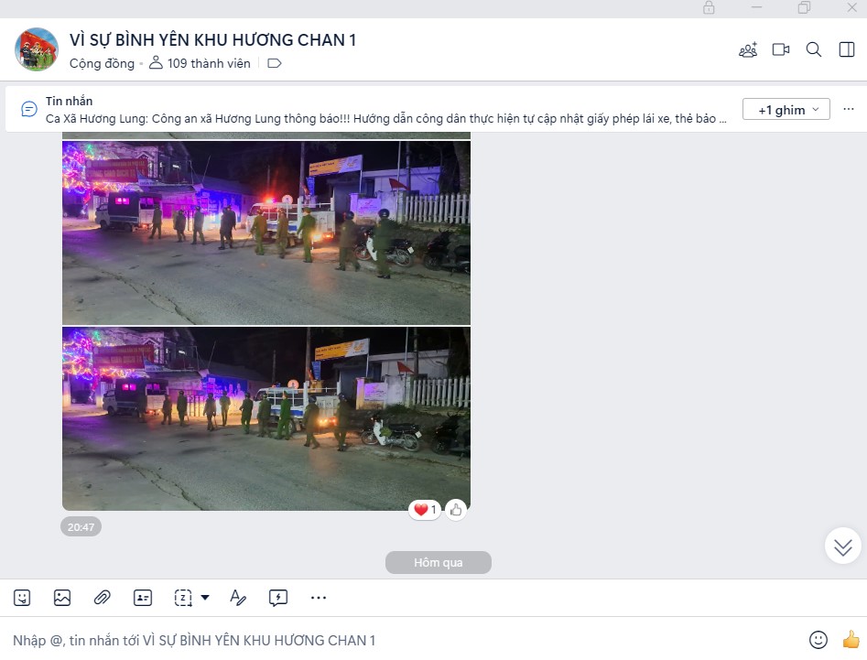Expand the screenshot options arrow
Screen dimensions: 867x660
pyautogui.click(x=205, y=598)
